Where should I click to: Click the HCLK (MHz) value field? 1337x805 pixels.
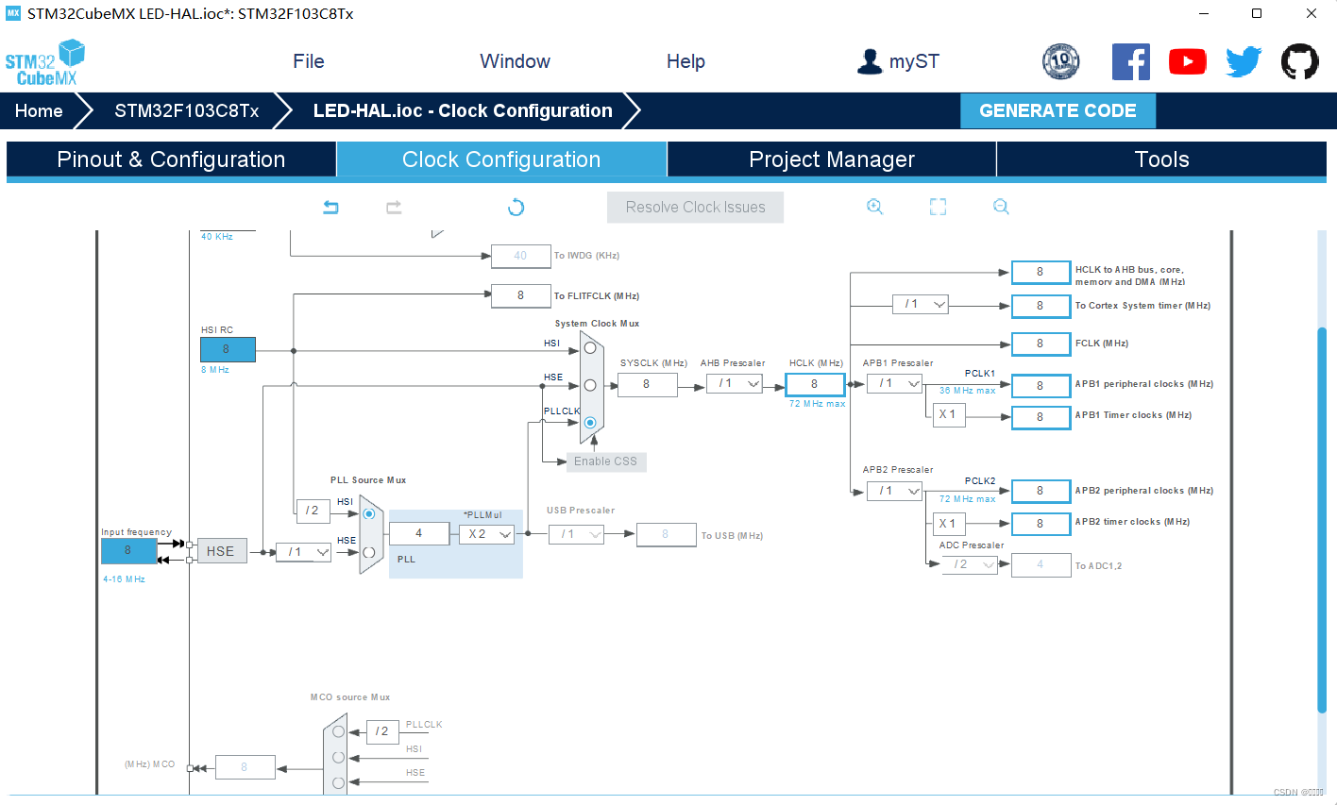(815, 384)
